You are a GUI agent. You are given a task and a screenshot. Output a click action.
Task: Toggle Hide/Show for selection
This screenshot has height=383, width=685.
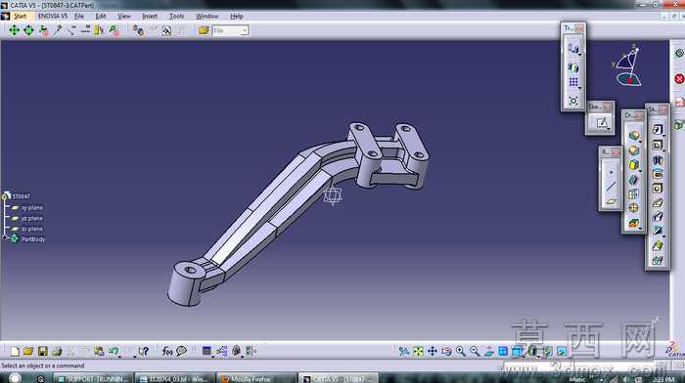pos(547,351)
